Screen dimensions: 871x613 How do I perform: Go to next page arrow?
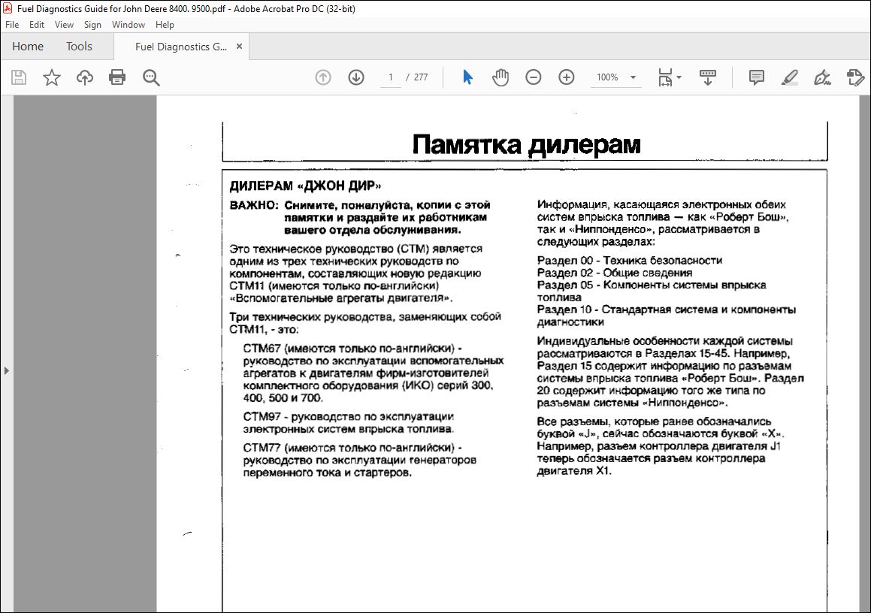(356, 77)
